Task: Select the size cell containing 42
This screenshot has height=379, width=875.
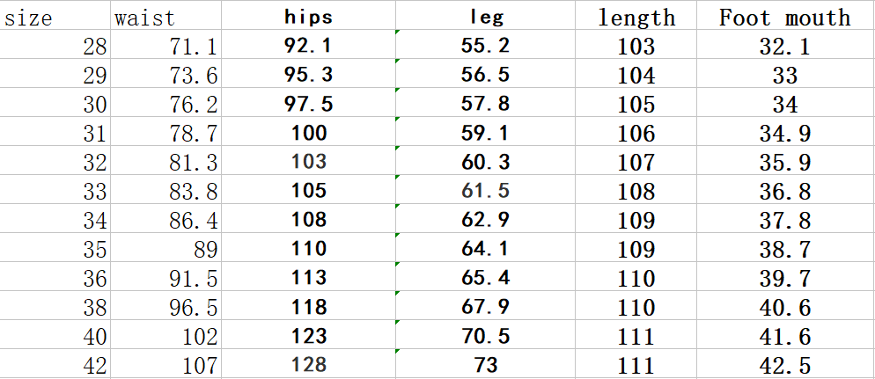Action: (x=94, y=365)
